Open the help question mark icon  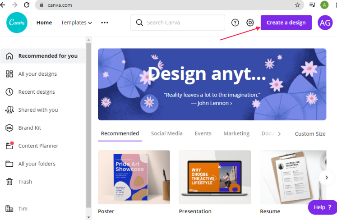pos(235,23)
